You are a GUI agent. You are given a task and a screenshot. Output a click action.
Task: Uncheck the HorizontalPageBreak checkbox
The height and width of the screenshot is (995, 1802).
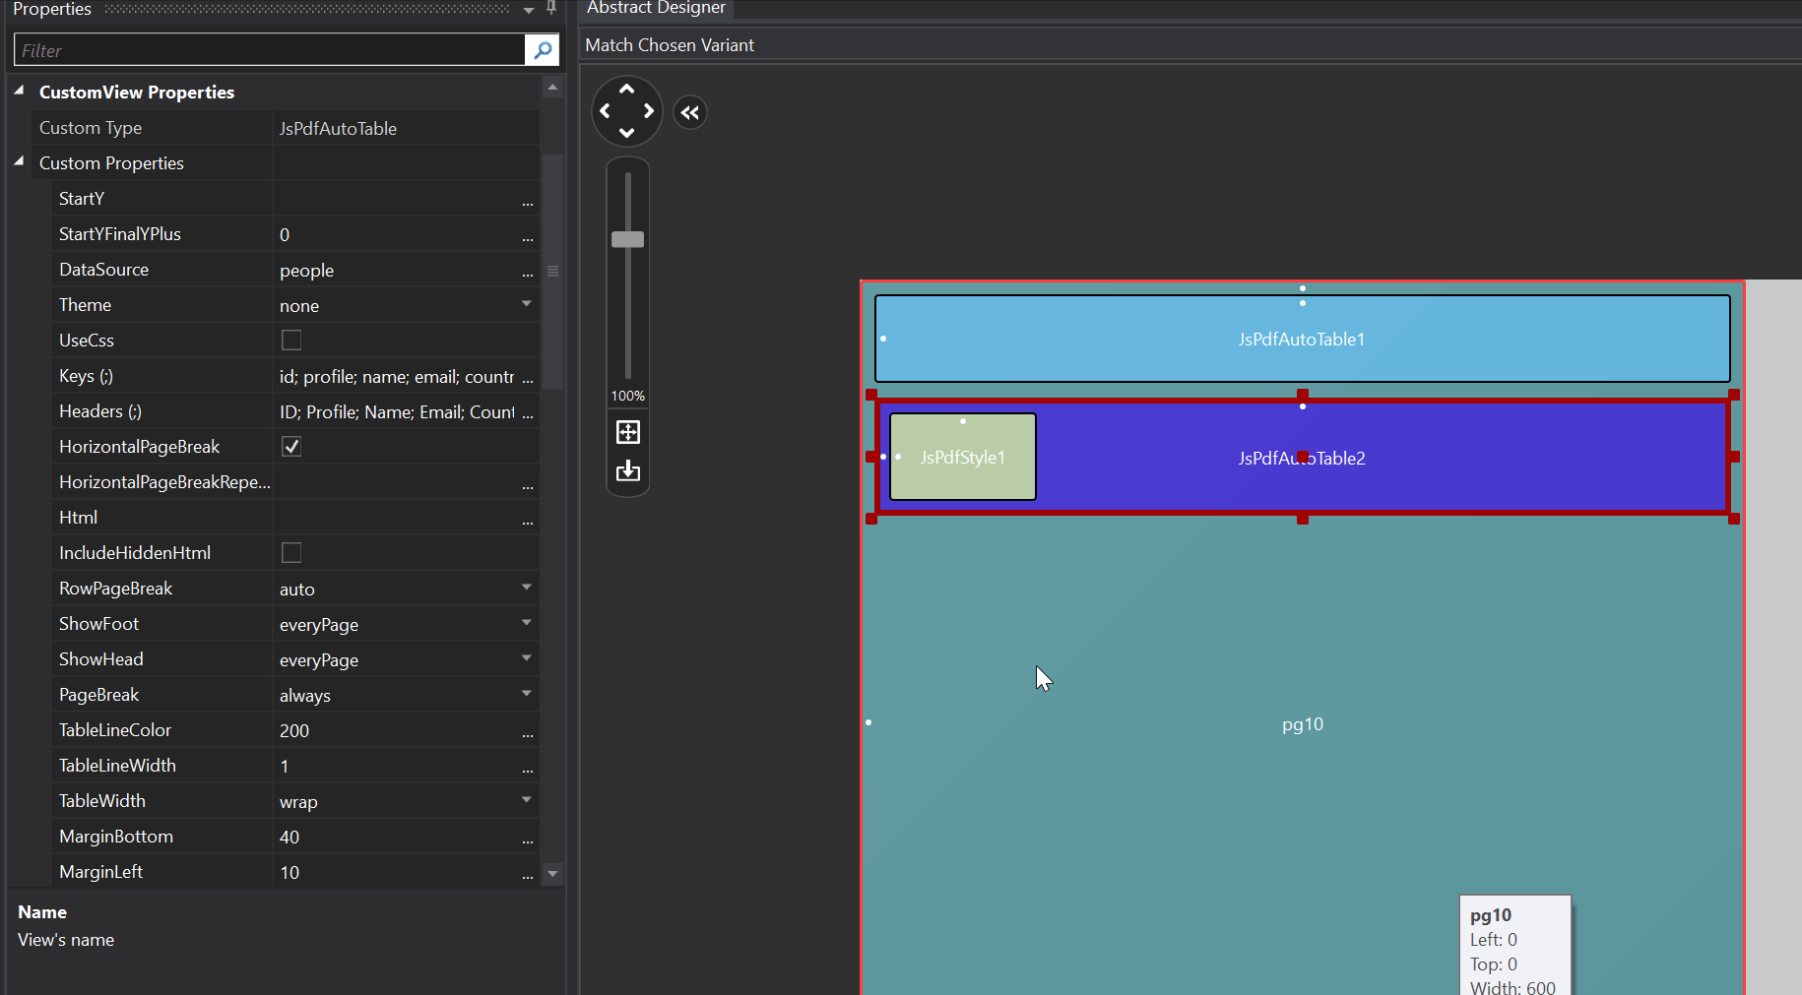[x=291, y=447]
